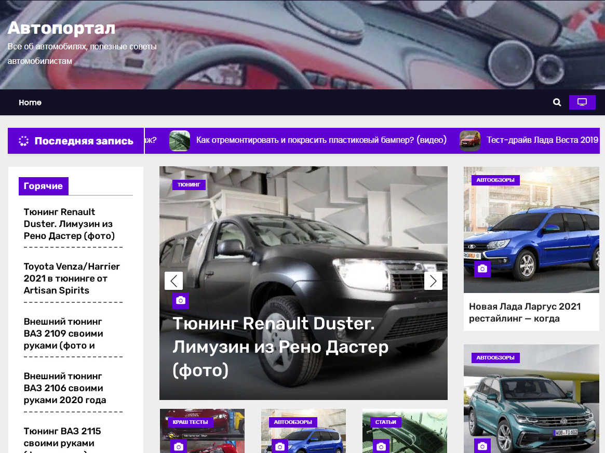The width and height of the screenshot is (605, 453).
Task: Click the Последняя запись label
Action: [x=84, y=141]
